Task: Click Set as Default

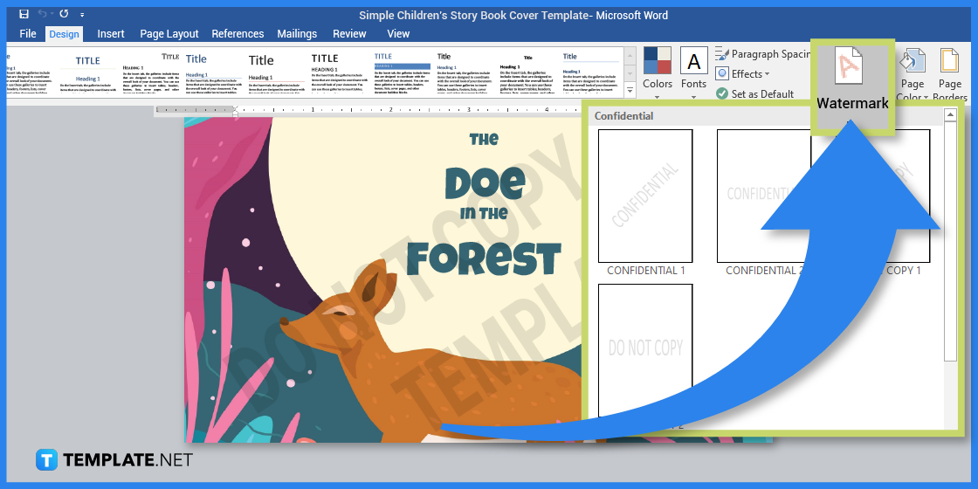Action: point(755,93)
